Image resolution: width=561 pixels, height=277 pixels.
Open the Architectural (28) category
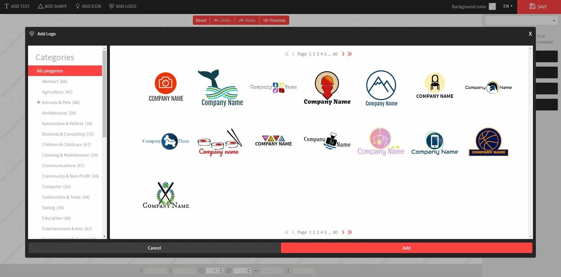(x=59, y=113)
